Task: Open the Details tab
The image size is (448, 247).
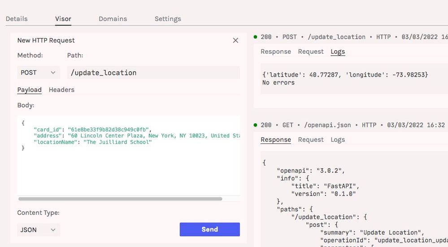Action: [17, 19]
